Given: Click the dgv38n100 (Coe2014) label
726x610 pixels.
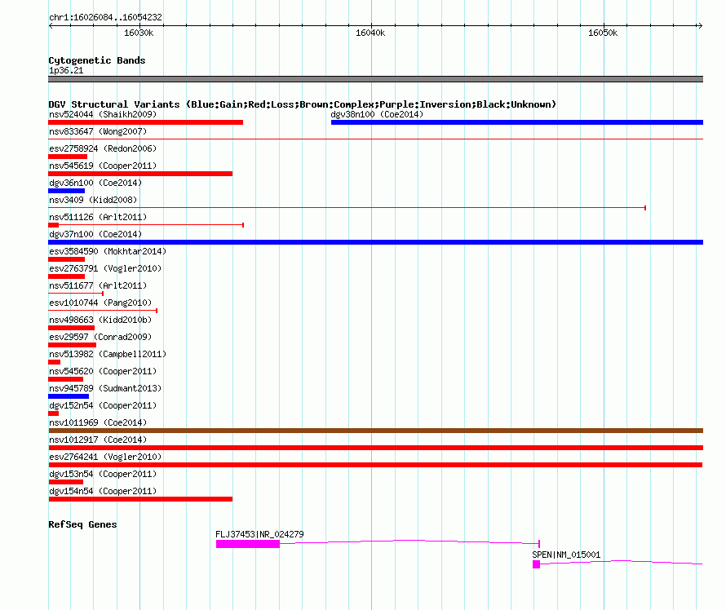Looking at the screenshot, I should (377, 114).
